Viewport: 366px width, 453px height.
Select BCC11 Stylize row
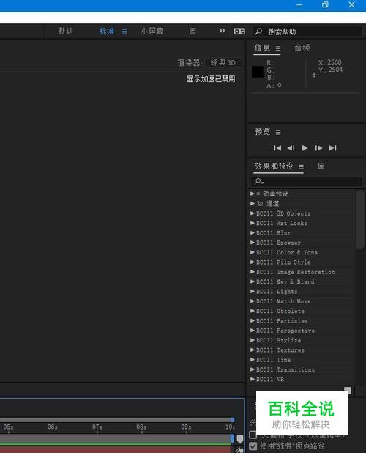point(302,340)
